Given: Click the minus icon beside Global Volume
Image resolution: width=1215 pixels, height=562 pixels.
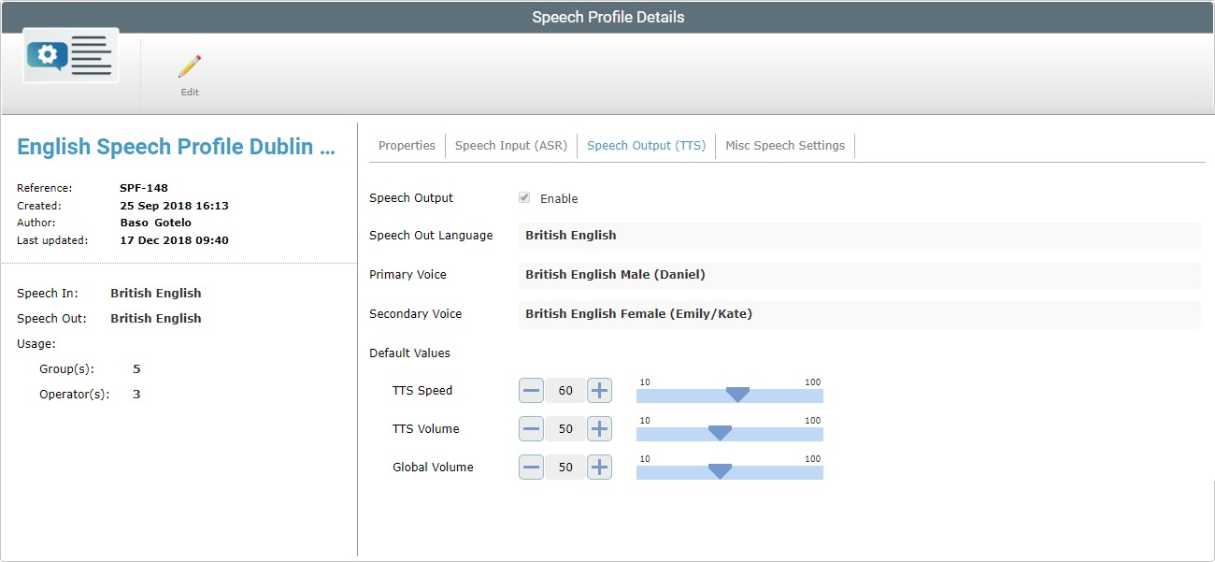Looking at the screenshot, I should point(530,467).
